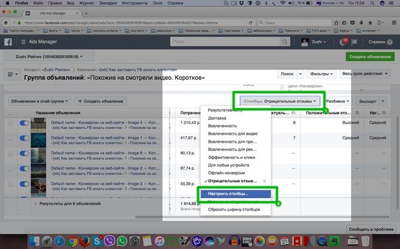Open the «Zushi Pletnev» breadcrumb link
The height and width of the screenshot is (249, 400).
(56, 69)
